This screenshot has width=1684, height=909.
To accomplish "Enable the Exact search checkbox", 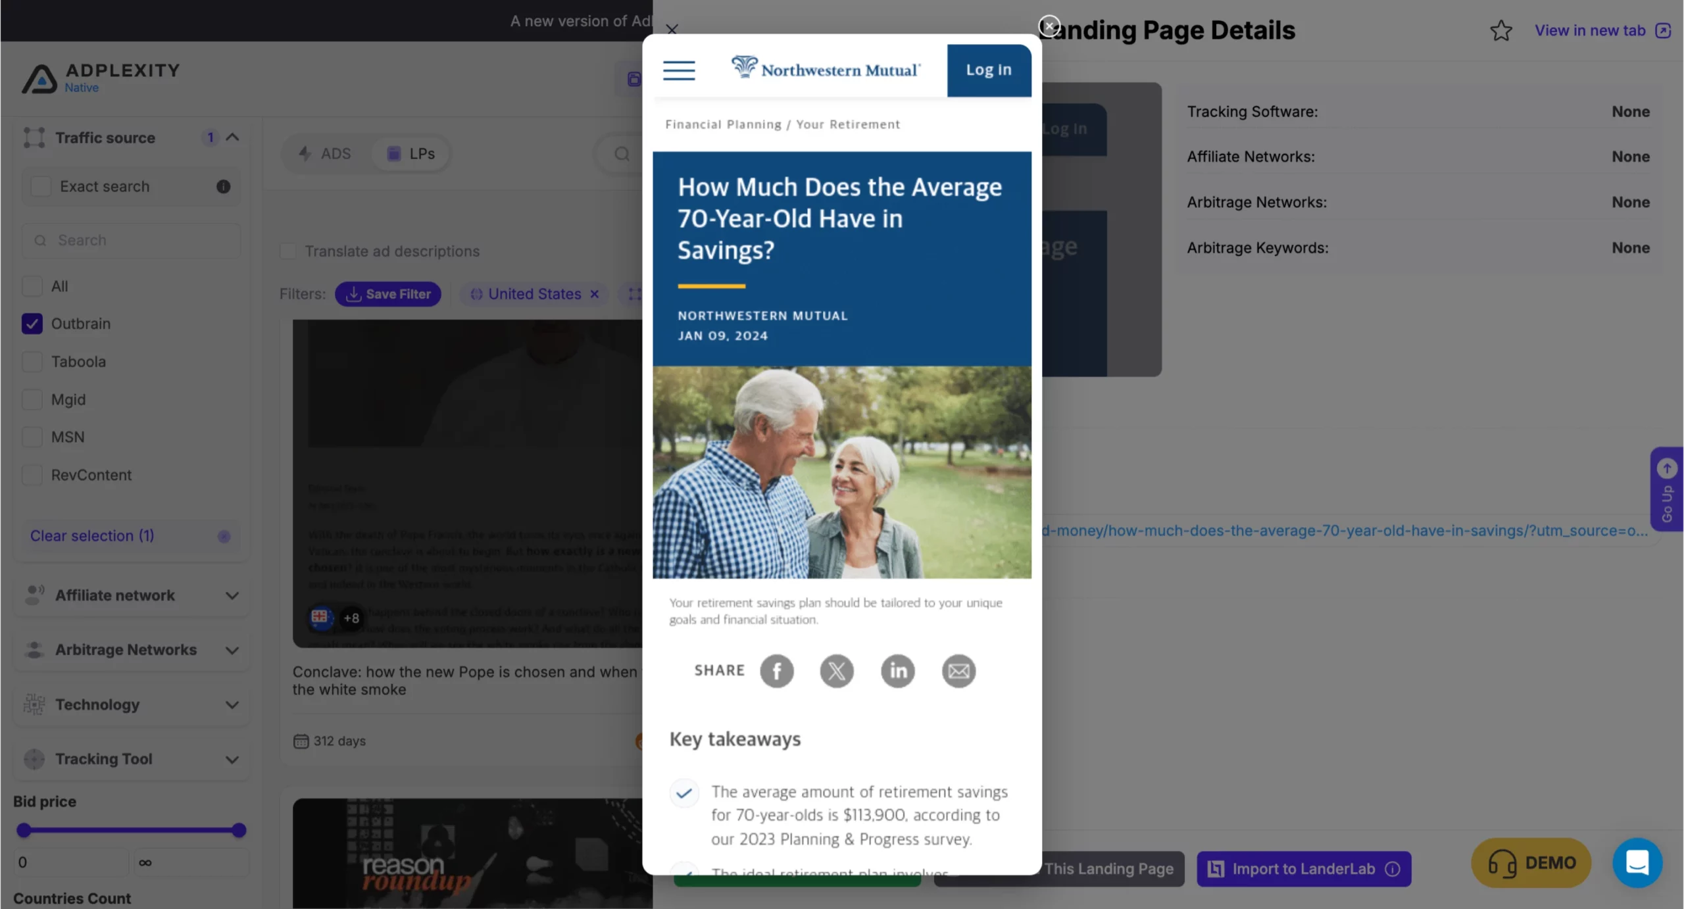I will point(41,187).
